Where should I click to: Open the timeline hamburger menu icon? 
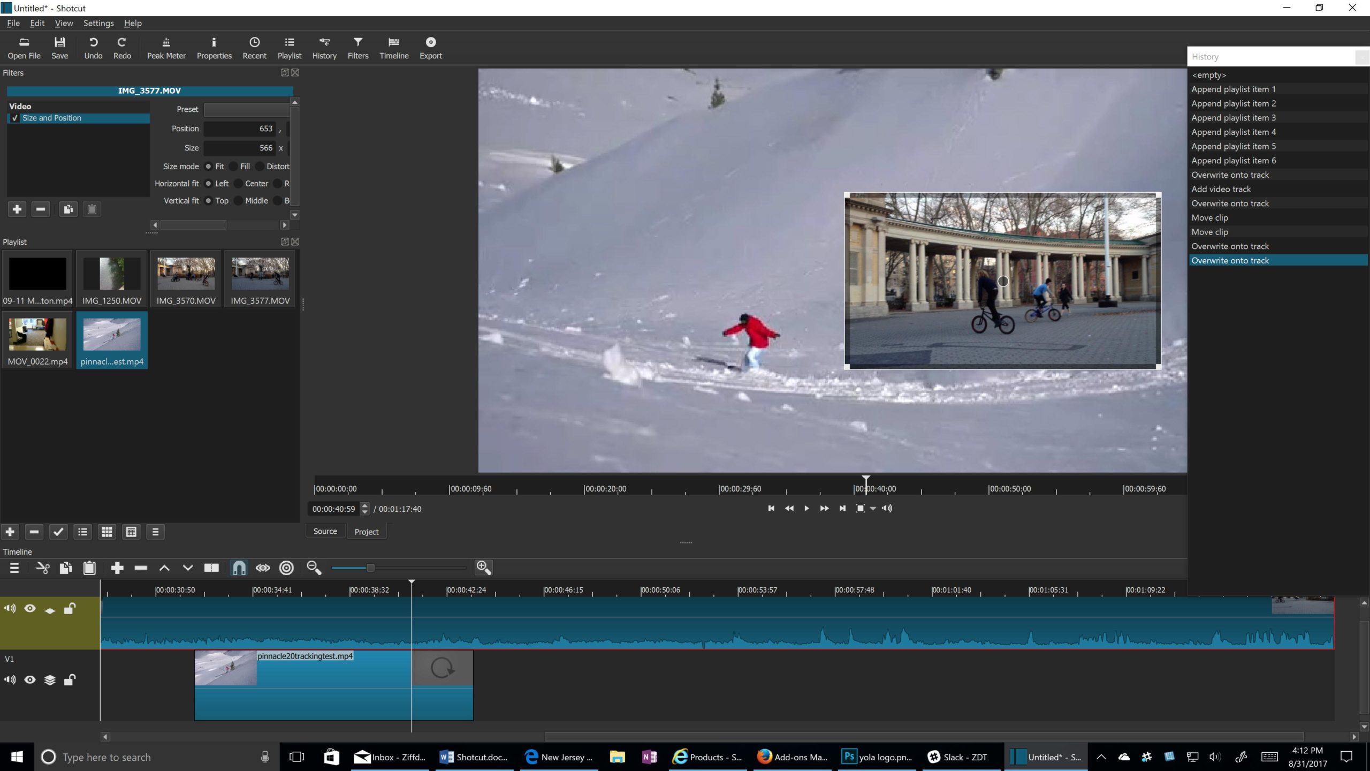coord(14,568)
